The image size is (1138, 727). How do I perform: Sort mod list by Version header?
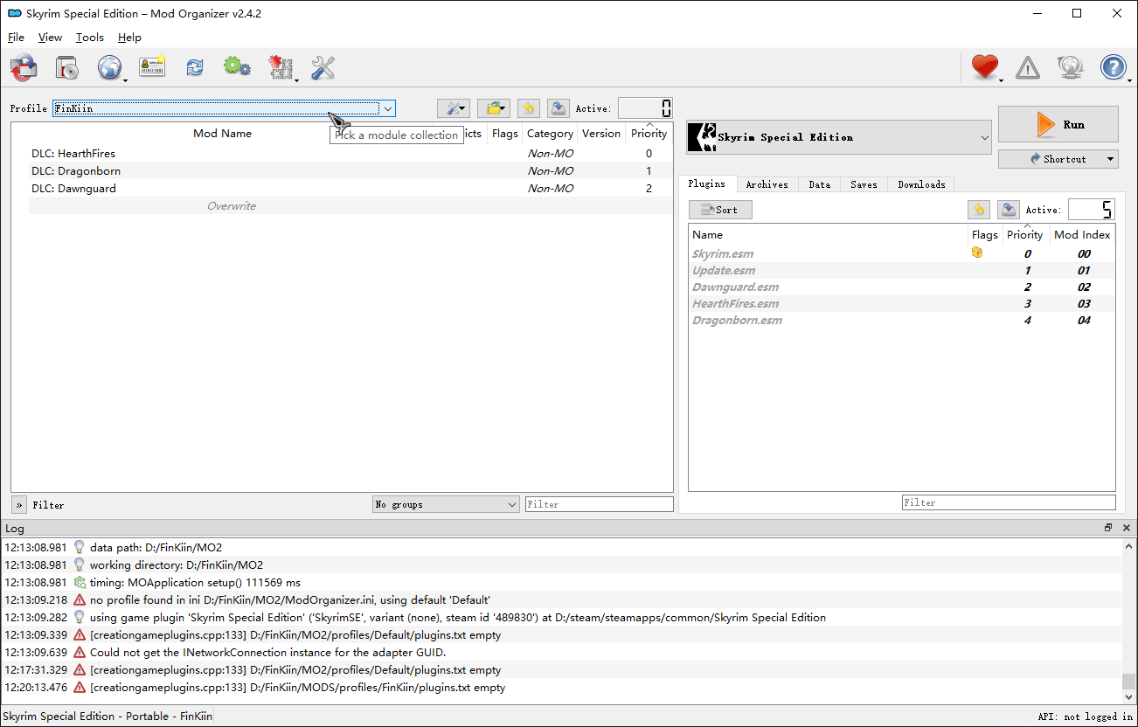pyautogui.click(x=601, y=134)
